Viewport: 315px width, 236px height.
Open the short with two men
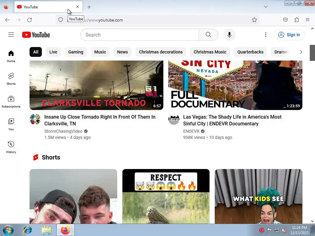tap(73, 196)
